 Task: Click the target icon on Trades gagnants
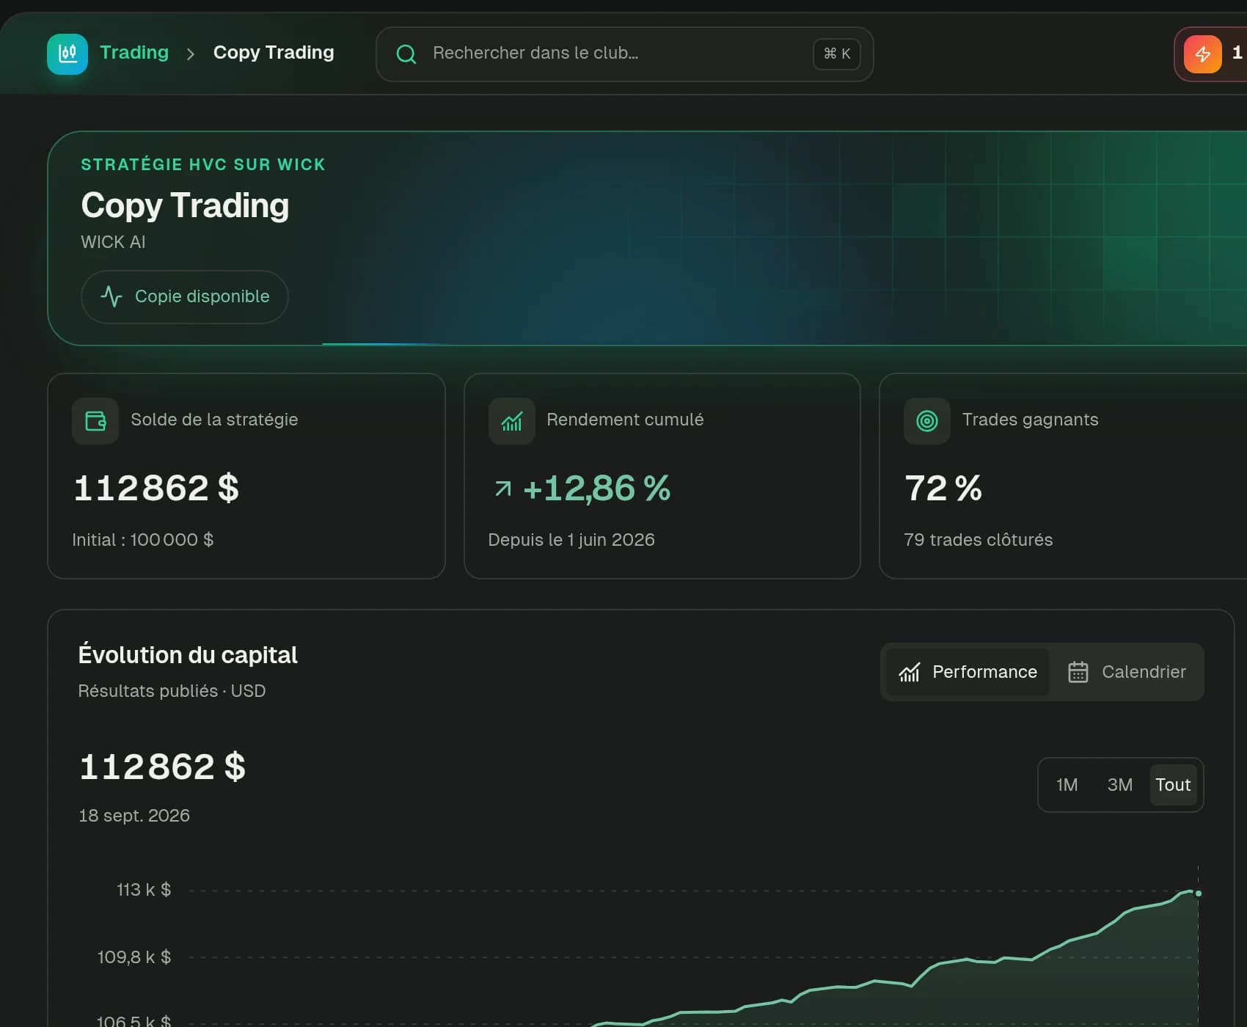click(x=927, y=421)
